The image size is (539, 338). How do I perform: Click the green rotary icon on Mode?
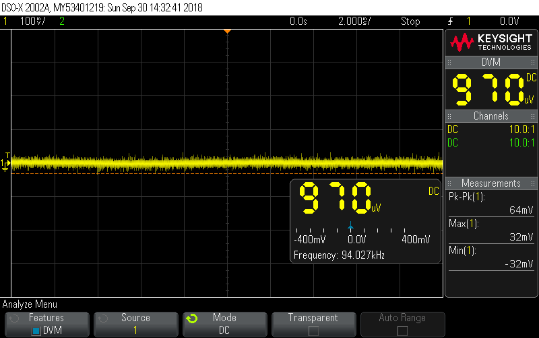click(192, 319)
